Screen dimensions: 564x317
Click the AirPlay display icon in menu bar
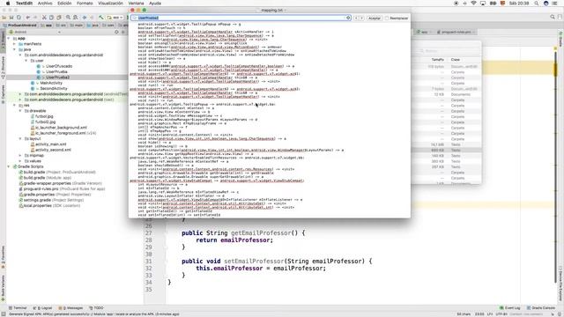coord(483,4)
